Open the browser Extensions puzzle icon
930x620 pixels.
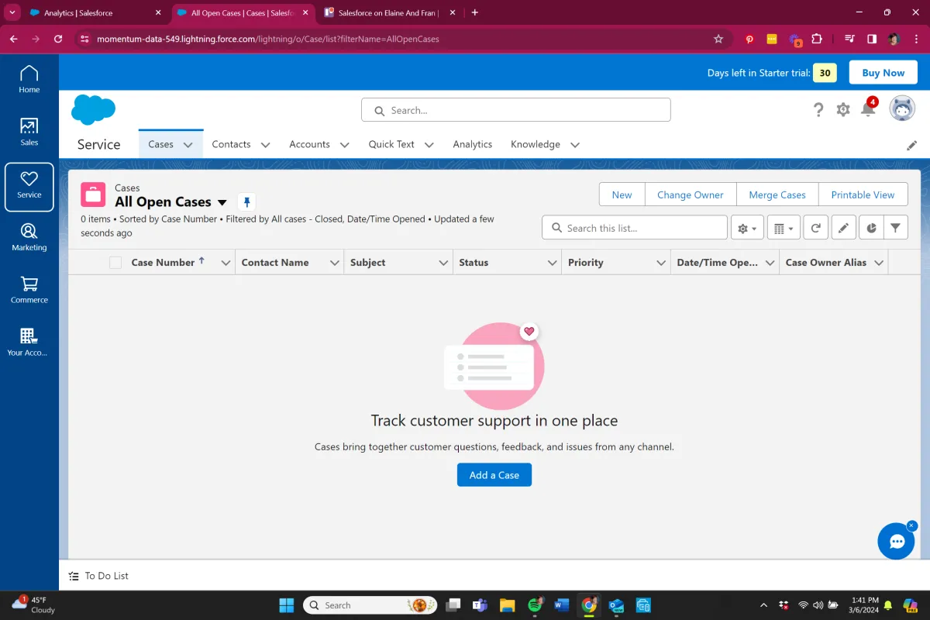[817, 39]
